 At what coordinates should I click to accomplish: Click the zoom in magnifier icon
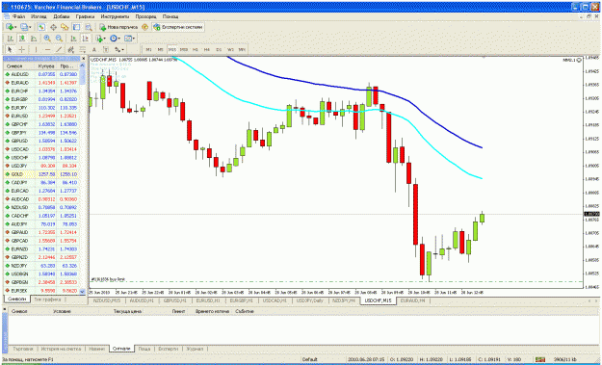pyautogui.click(x=47, y=39)
